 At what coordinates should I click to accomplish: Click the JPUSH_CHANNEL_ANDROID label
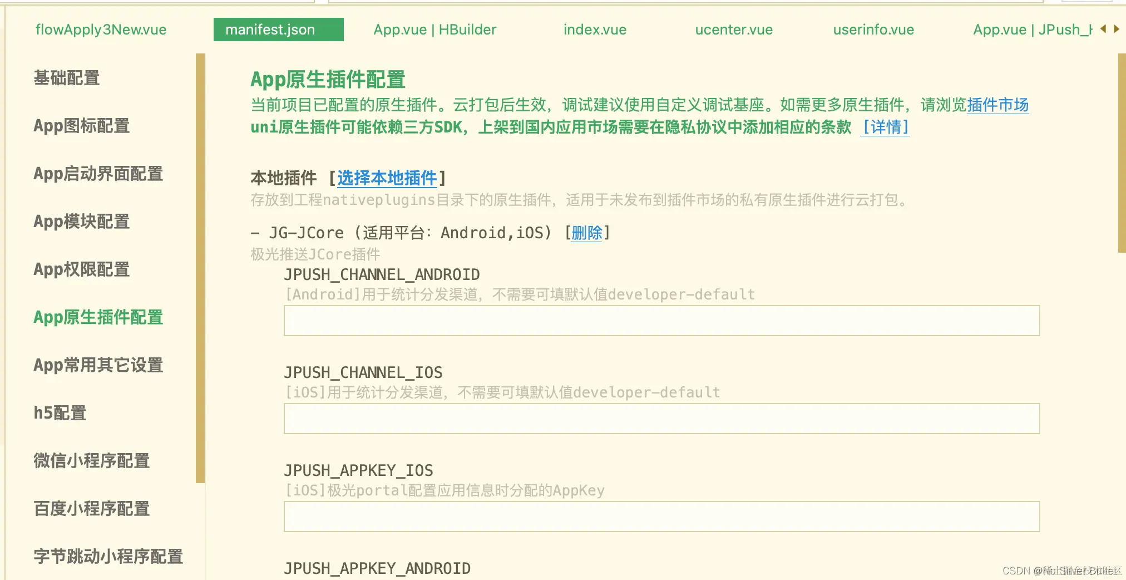click(x=382, y=274)
